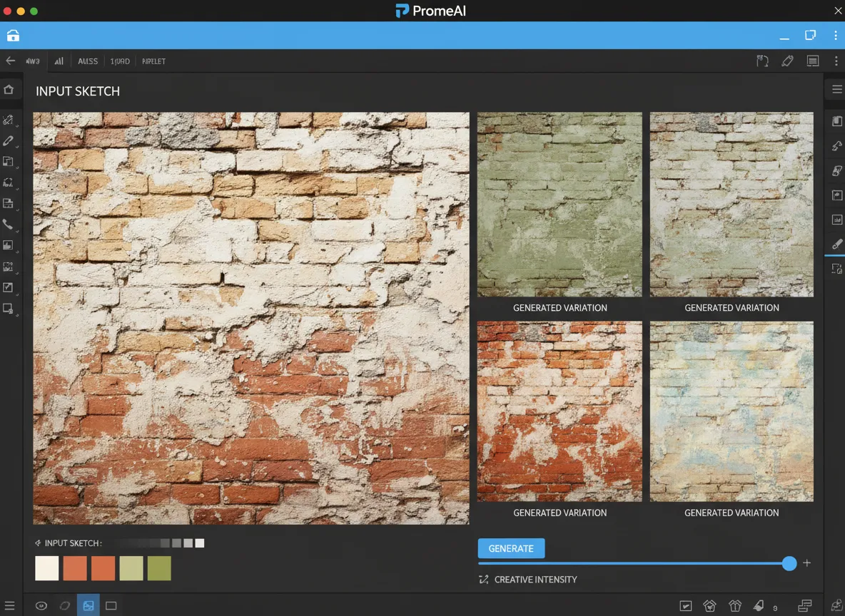Switch to the AUSS tab
845x616 pixels.
tap(88, 61)
